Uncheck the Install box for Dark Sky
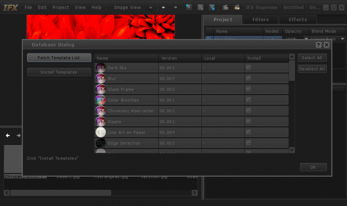Screen dimensions: 347x206 [249, 67]
